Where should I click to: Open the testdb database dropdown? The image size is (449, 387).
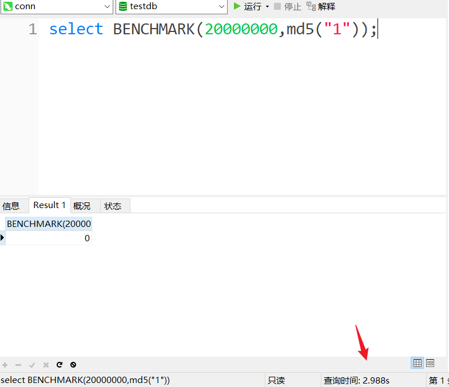point(222,6)
